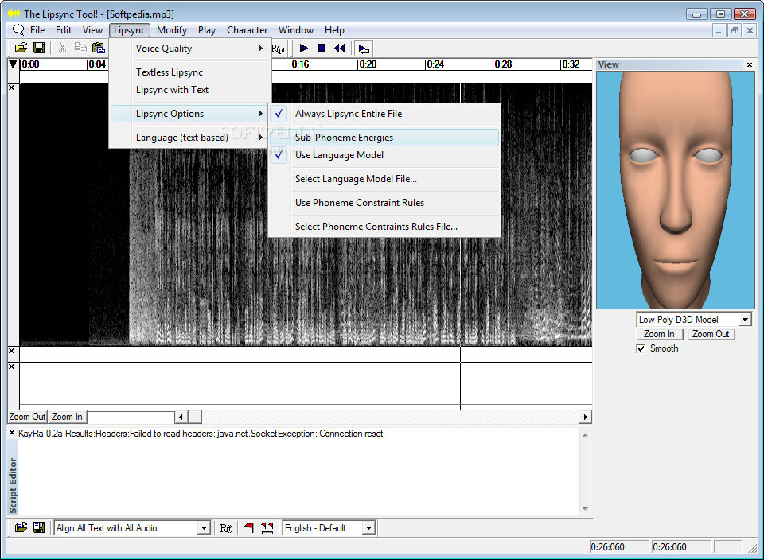764x560 pixels.
Task: Rewind audio to the beginning
Action: 340,49
